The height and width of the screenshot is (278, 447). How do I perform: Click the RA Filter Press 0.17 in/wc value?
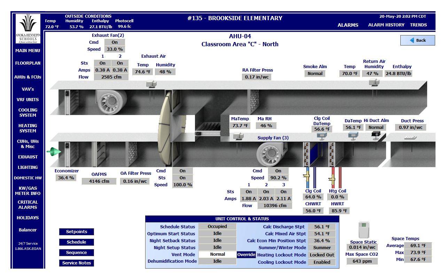pos(257,77)
